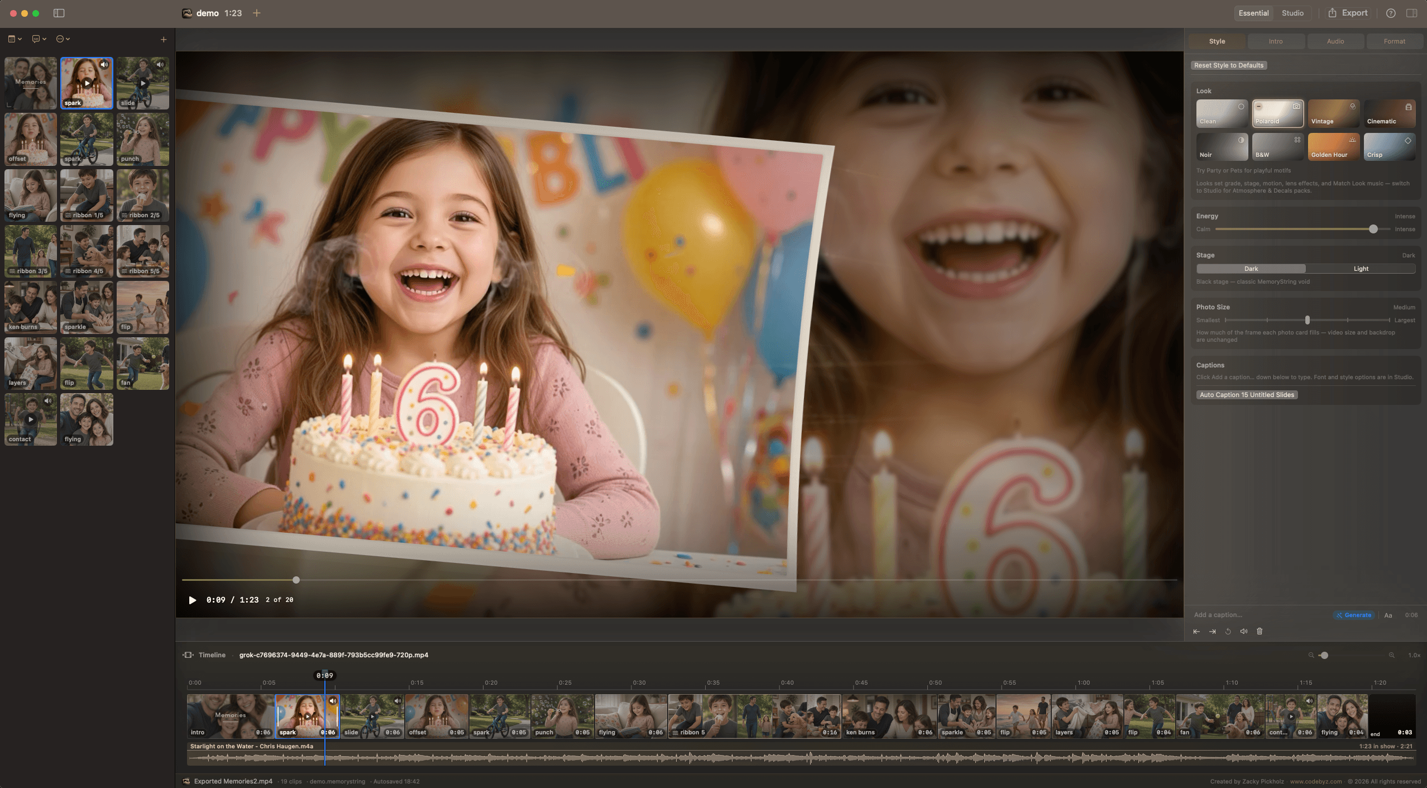Select the punch clip in timeline
Viewport: 1427px width, 788px height.
(x=562, y=717)
